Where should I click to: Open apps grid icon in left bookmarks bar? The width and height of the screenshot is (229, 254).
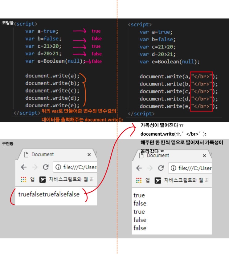coord(23,179)
